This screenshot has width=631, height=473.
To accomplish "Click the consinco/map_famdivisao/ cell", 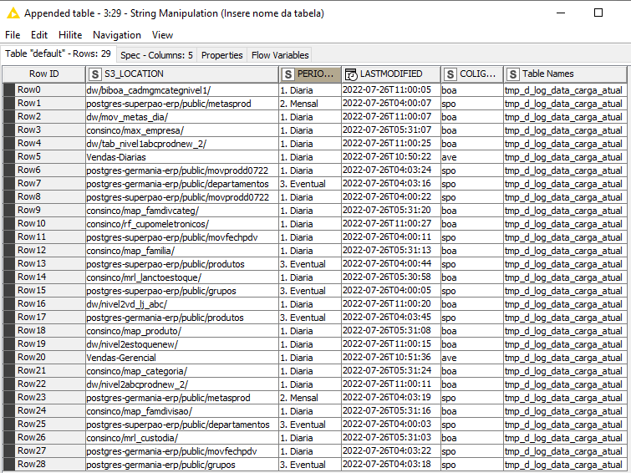I will [x=182, y=411].
